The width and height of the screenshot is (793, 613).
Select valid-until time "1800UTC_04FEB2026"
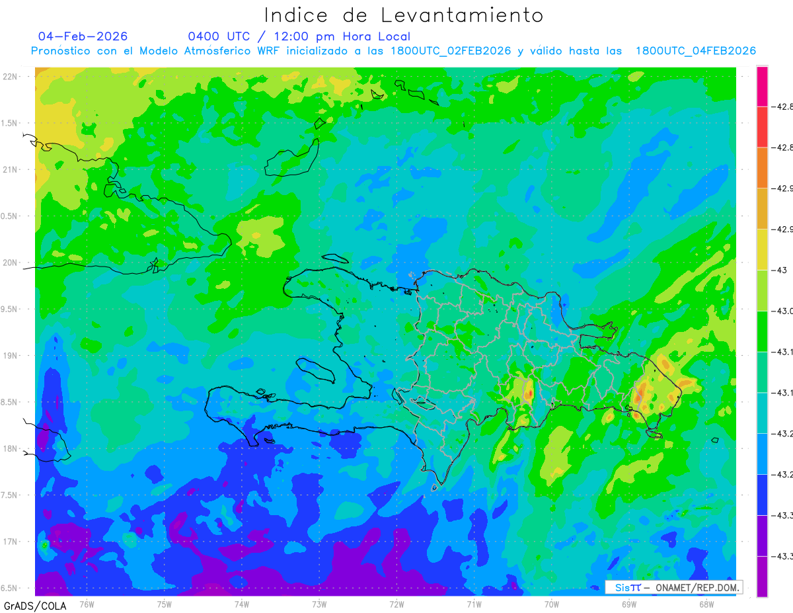(x=696, y=51)
